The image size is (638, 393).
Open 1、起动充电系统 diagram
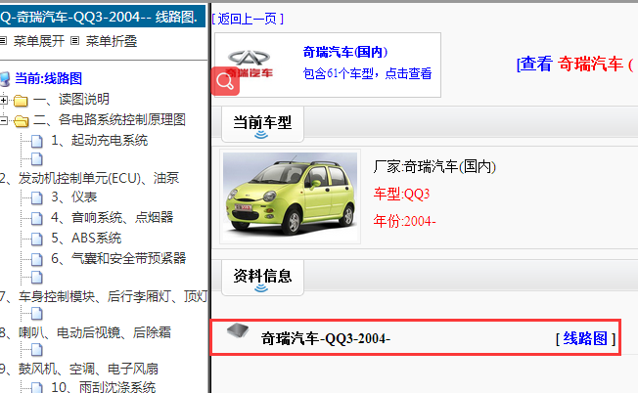coord(99,140)
